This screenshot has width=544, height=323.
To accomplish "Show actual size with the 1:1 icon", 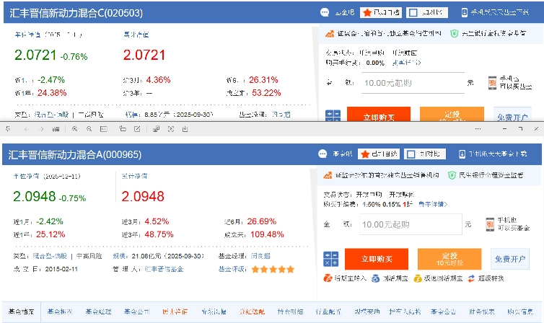I will [x=104, y=129].
